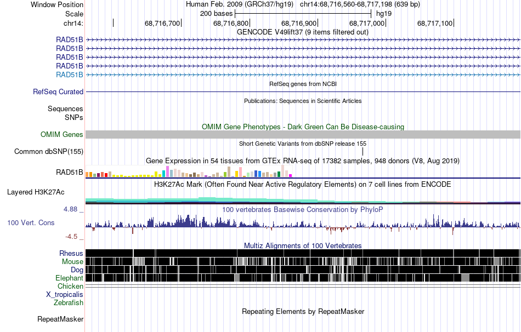Click the dbSNP variant tick mark
Image resolution: width=521 pixels, height=332 pixels.
(x=363, y=151)
